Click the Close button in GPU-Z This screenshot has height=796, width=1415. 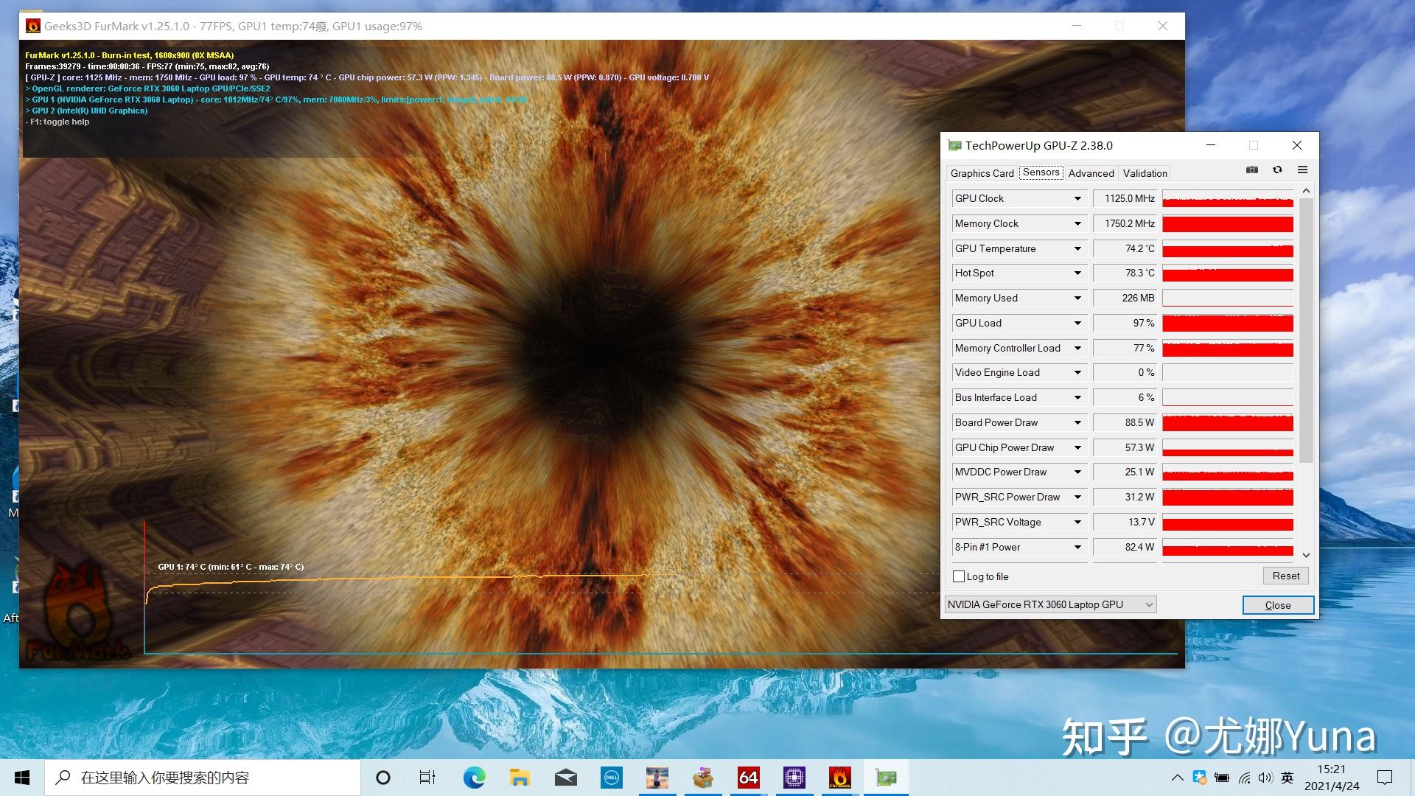[1277, 605]
